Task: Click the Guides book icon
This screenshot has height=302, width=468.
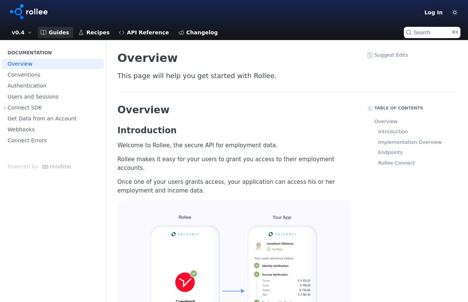Action: coord(44,32)
